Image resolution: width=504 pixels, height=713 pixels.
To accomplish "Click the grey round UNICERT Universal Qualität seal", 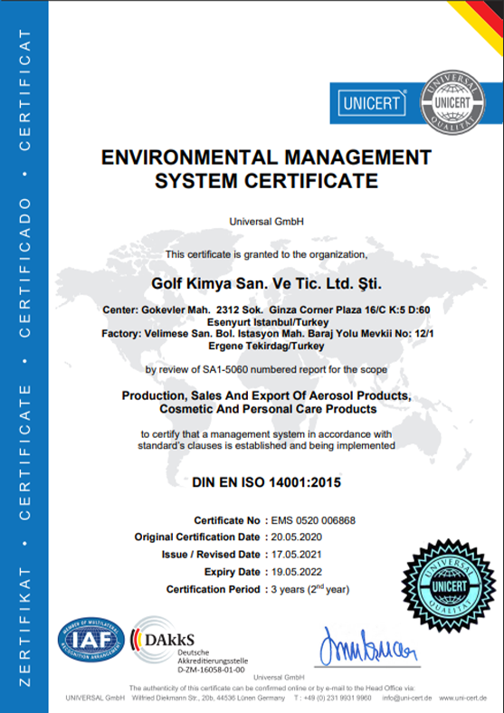I will tap(452, 102).
